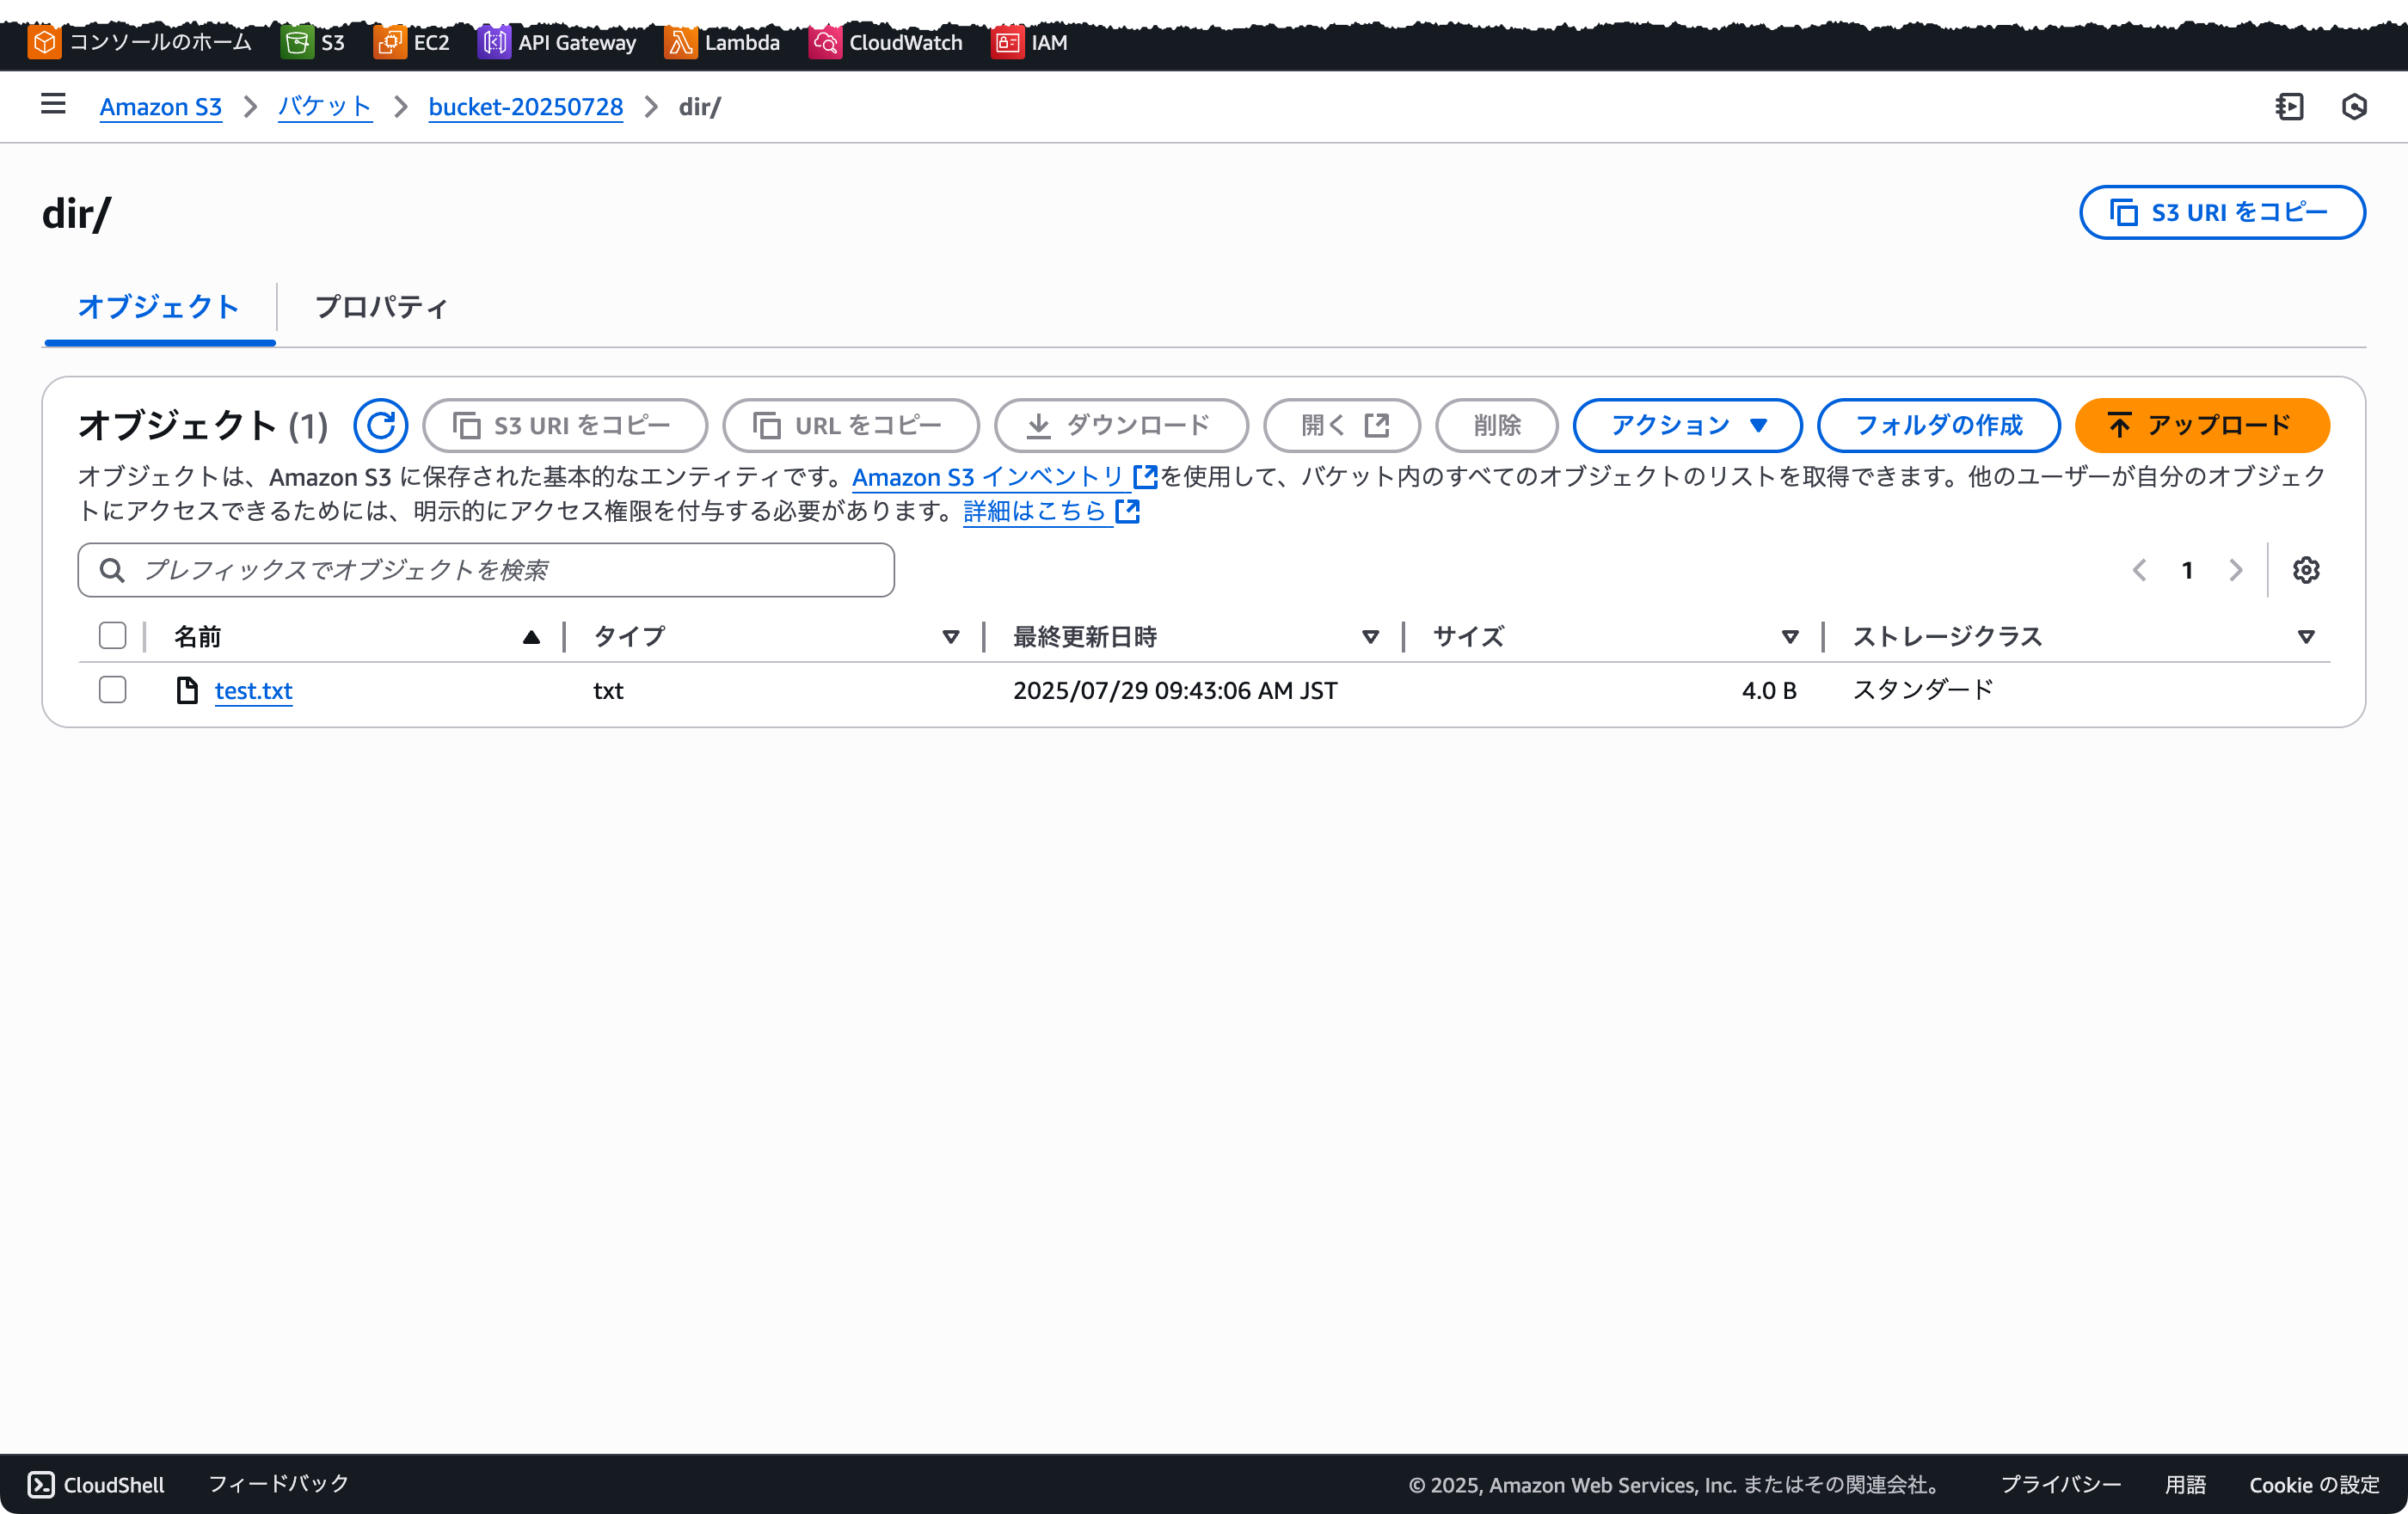Click the blue S3 URI をコピー button at top right

tap(2222, 212)
